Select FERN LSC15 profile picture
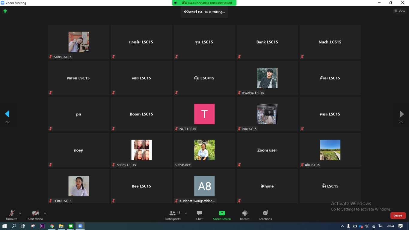The width and height of the screenshot is (409, 230). [x=79, y=186]
